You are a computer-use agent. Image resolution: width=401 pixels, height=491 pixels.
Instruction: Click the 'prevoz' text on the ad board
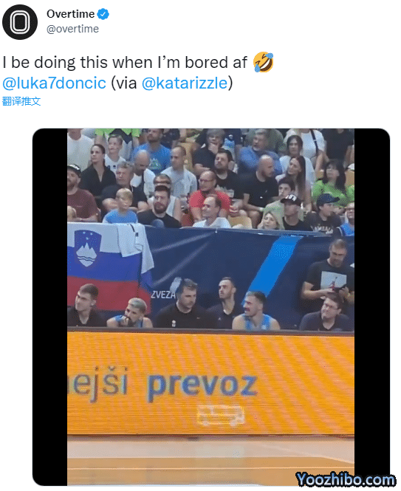(202, 385)
